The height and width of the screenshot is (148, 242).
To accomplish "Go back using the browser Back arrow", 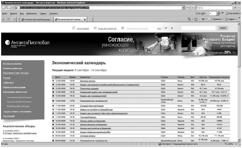I will pos(4,8).
